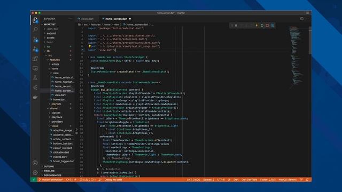Restart the debug session
The width and height of the screenshot is (342, 192).
(262, 26)
